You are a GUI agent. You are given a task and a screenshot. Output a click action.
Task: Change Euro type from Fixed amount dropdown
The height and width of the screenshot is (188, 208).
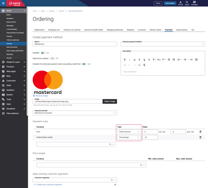[x=129, y=132]
